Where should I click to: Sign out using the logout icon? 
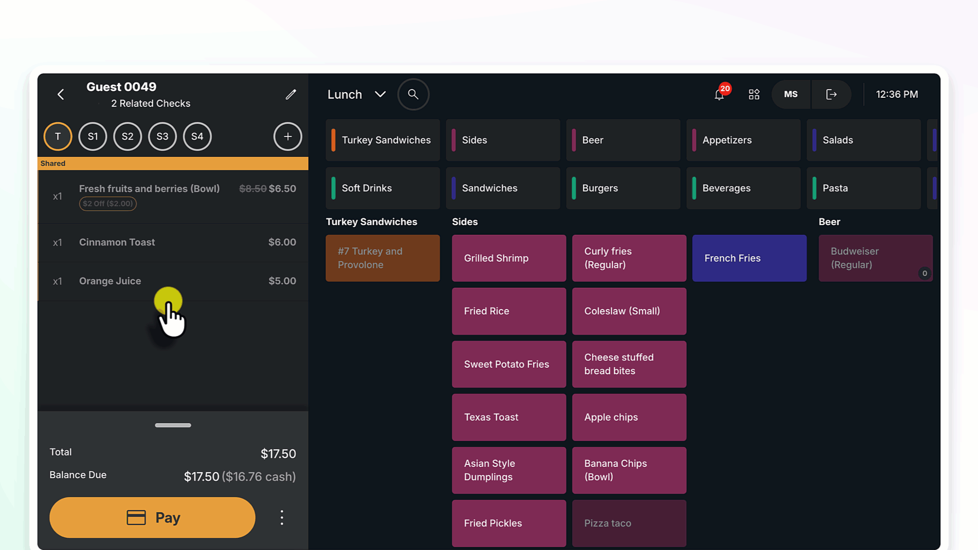click(831, 94)
